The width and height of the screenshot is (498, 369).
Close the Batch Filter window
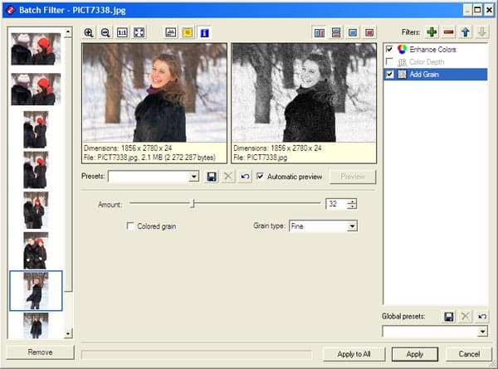[x=489, y=10]
